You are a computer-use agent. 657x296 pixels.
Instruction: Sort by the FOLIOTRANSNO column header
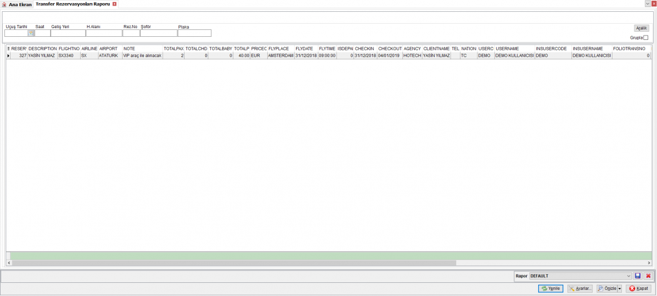pyautogui.click(x=631, y=49)
